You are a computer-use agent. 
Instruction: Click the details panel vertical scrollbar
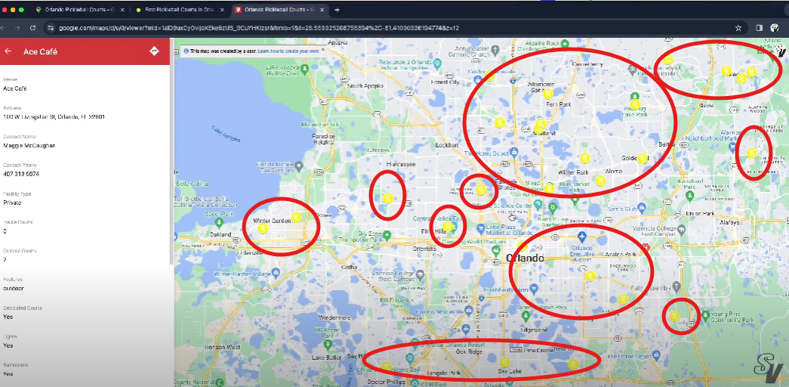pyautogui.click(x=172, y=151)
